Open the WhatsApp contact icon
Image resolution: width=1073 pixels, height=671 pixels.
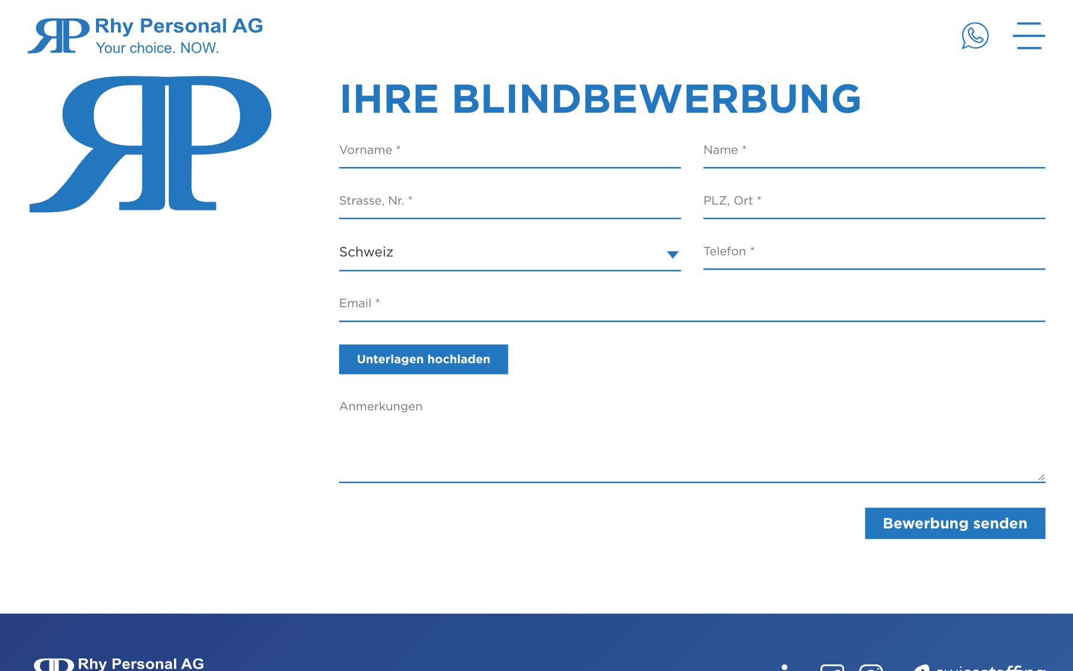975,36
